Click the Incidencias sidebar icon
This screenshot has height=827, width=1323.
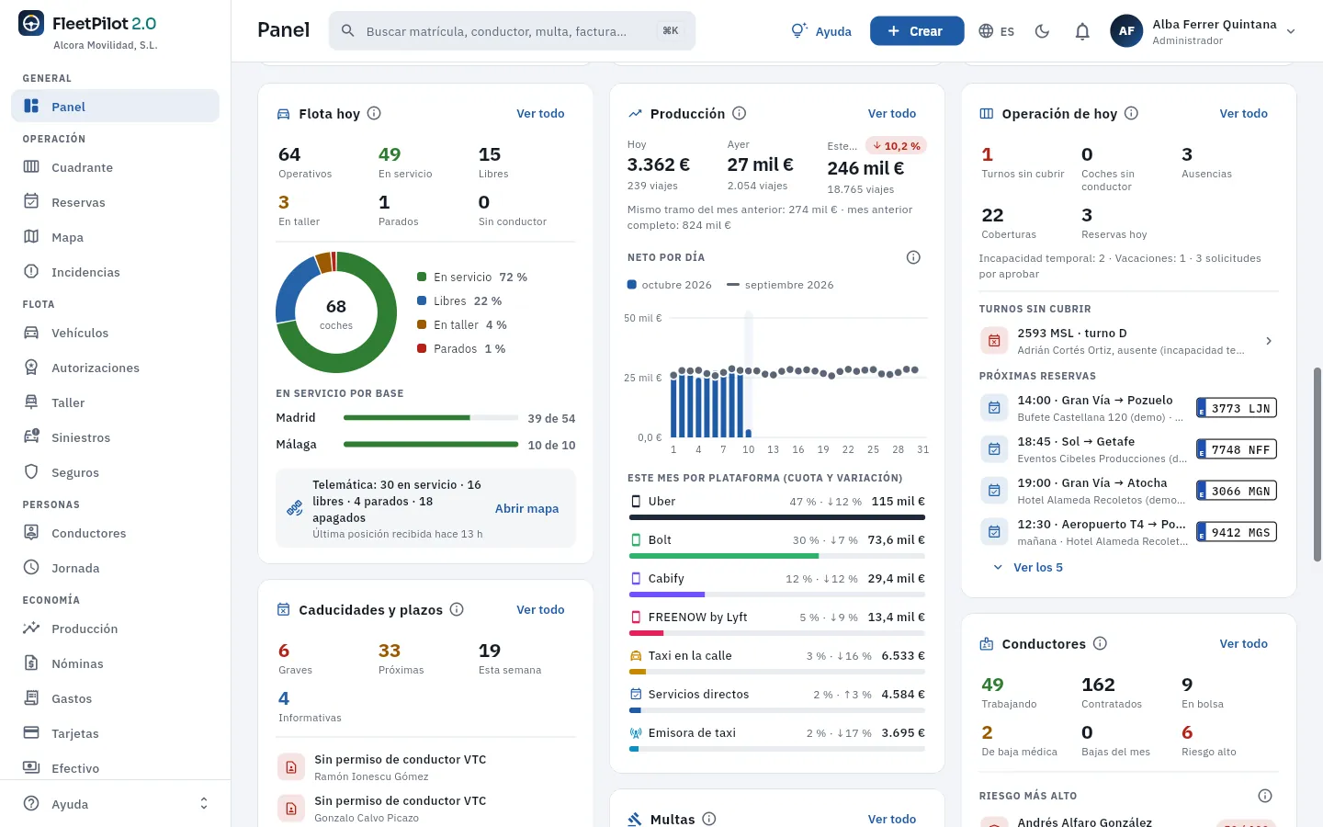point(31,271)
